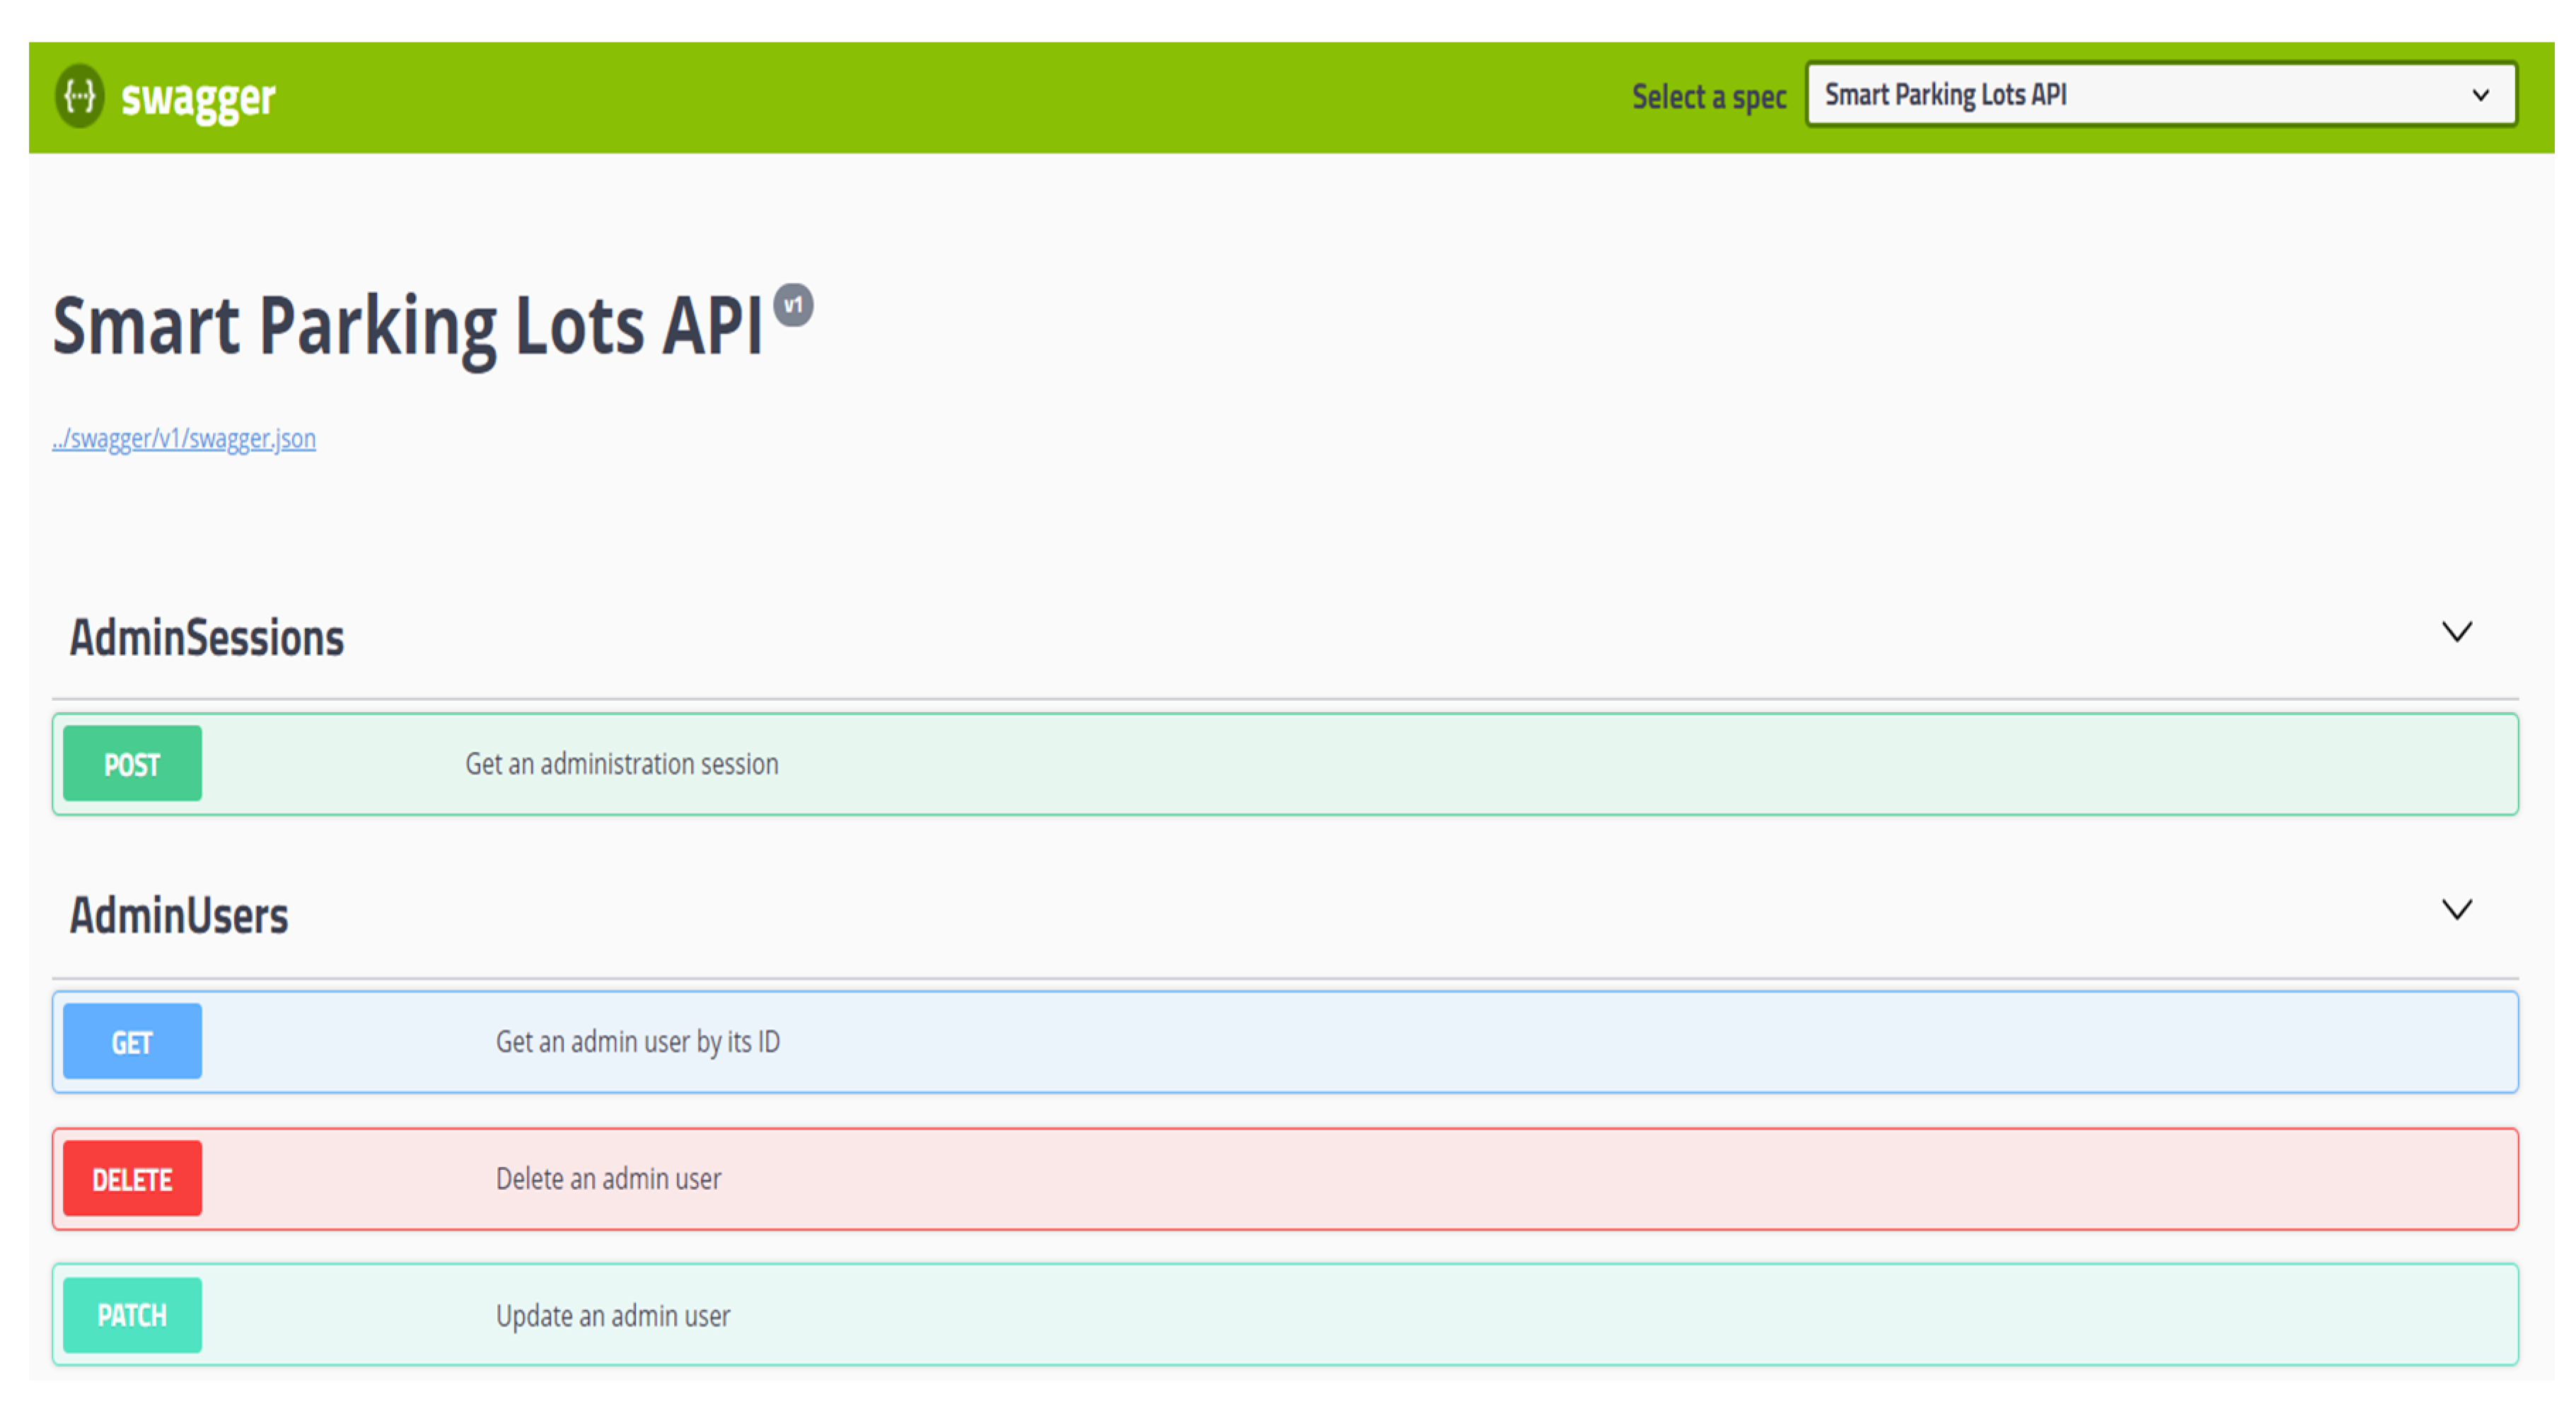Click the dropdown arrow in spec selector
2576x1411 pixels.
point(2480,95)
